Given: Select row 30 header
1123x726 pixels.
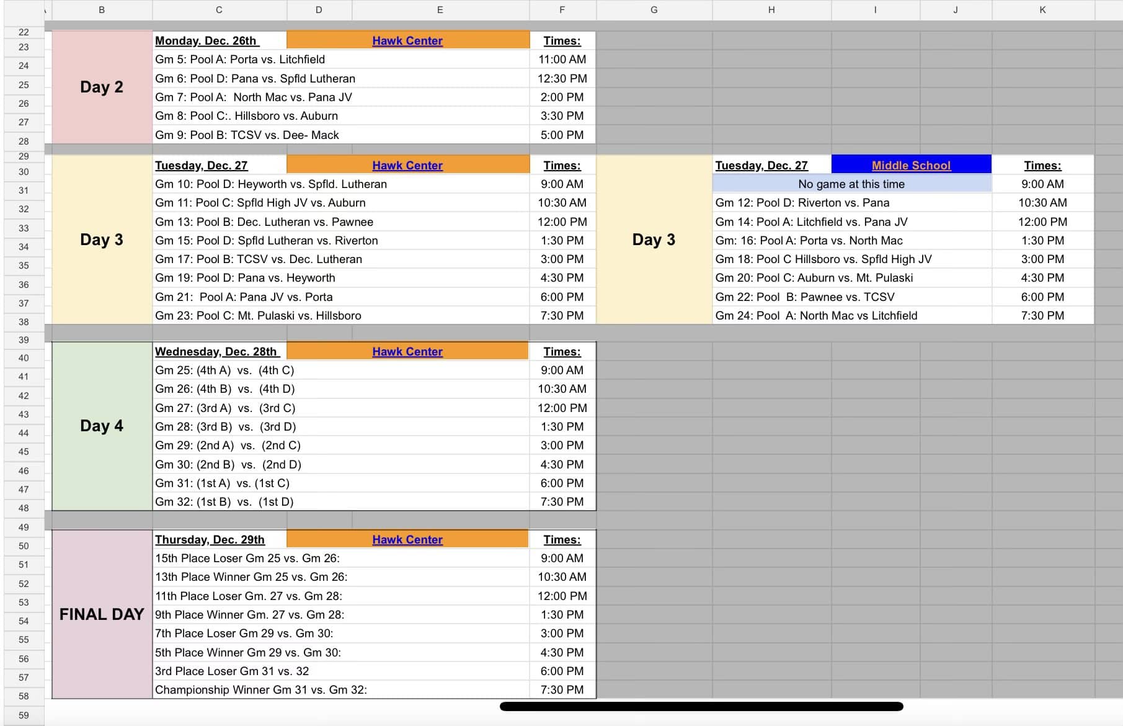Looking at the screenshot, I should coord(24,172).
